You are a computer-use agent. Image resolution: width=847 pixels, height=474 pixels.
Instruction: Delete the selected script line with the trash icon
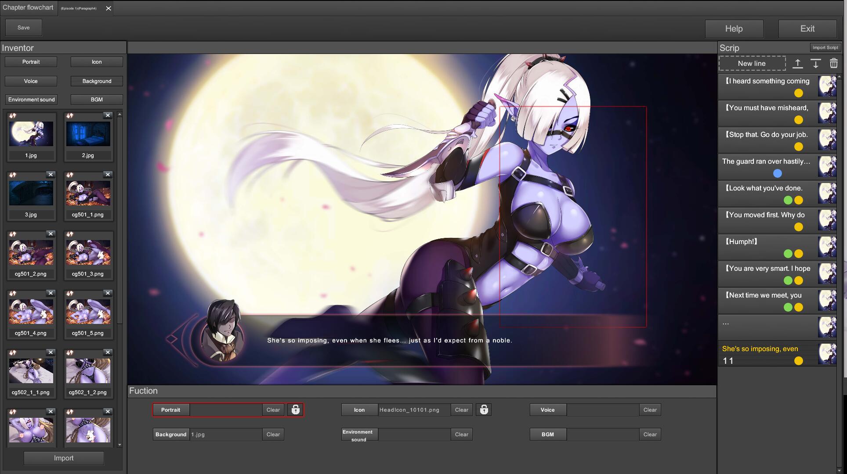coord(834,64)
